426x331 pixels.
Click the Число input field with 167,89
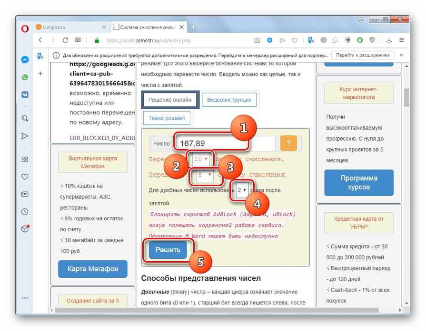click(225, 143)
